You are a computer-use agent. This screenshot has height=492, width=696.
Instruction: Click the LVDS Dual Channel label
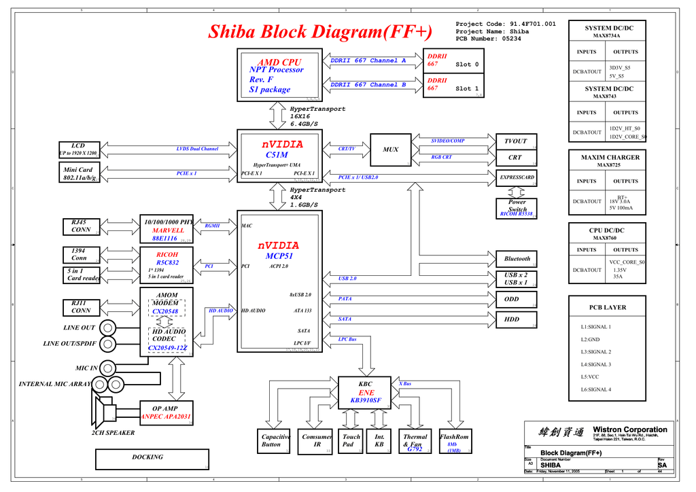pyautogui.click(x=197, y=149)
